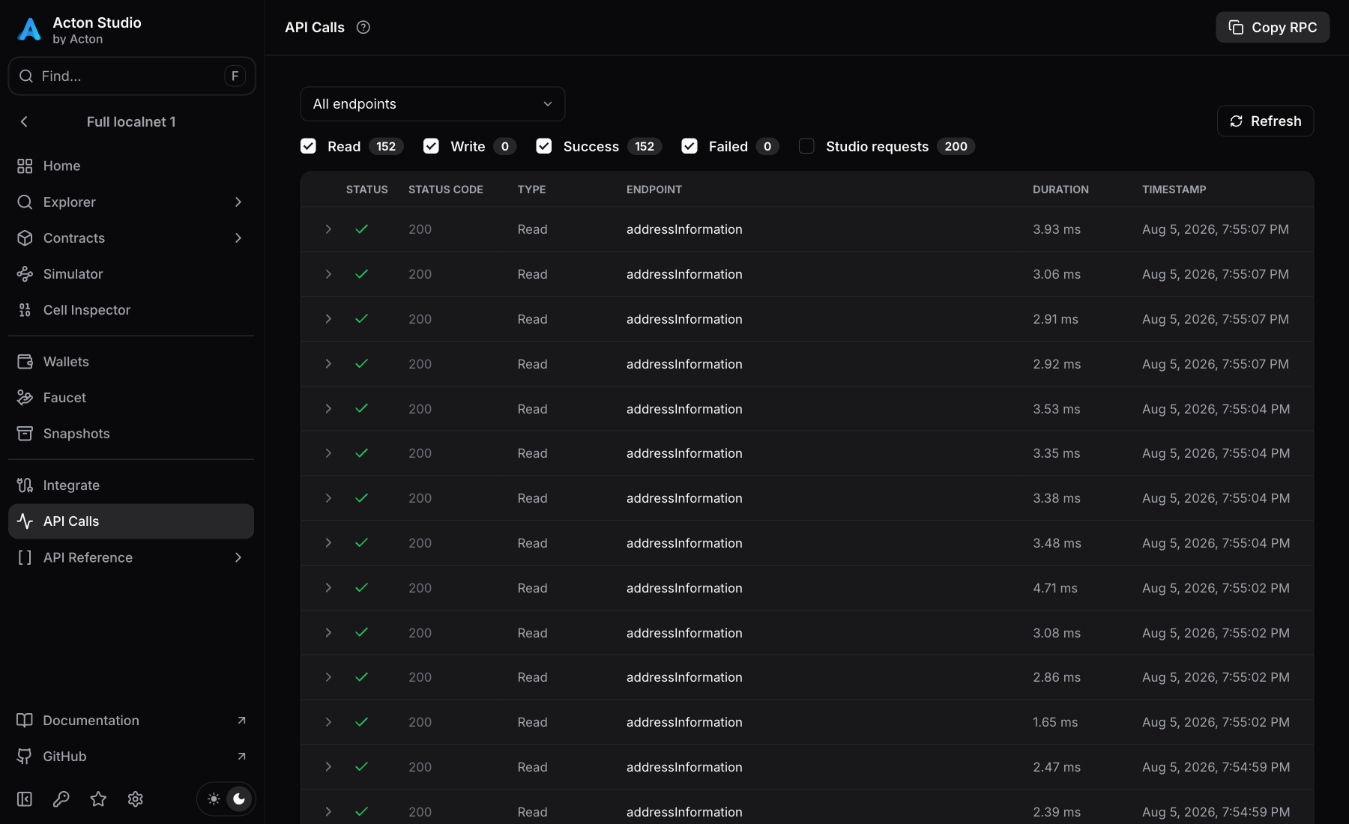Expand the API Reference submenu chevron
1349x824 pixels.
coord(238,557)
